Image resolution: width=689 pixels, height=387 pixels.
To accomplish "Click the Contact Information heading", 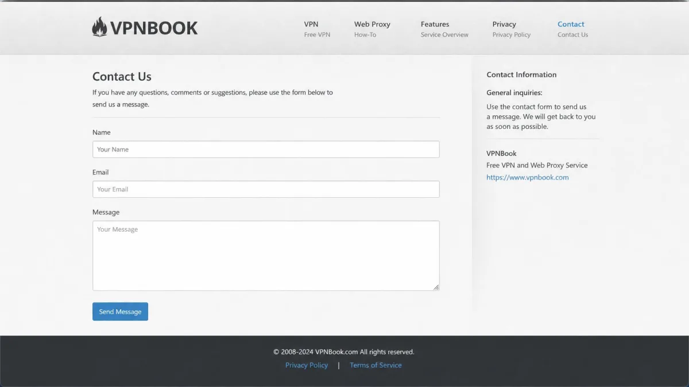I will tap(521, 75).
